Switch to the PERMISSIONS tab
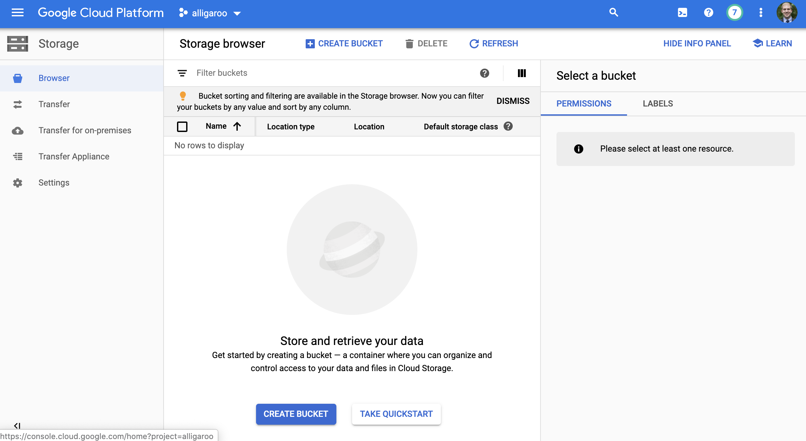Viewport: 806px width, 441px height. [x=584, y=104]
